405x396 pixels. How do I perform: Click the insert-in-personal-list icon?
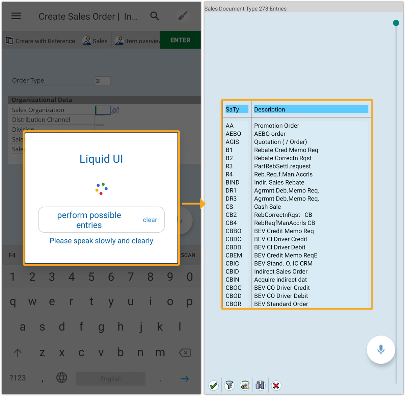click(x=245, y=385)
